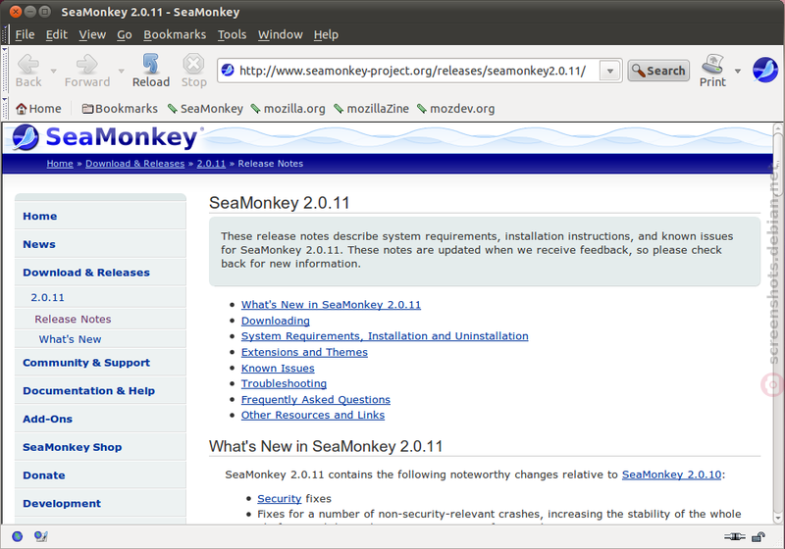Collapse the menu bar grippy
The image size is (785, 549).
[5, 34]
